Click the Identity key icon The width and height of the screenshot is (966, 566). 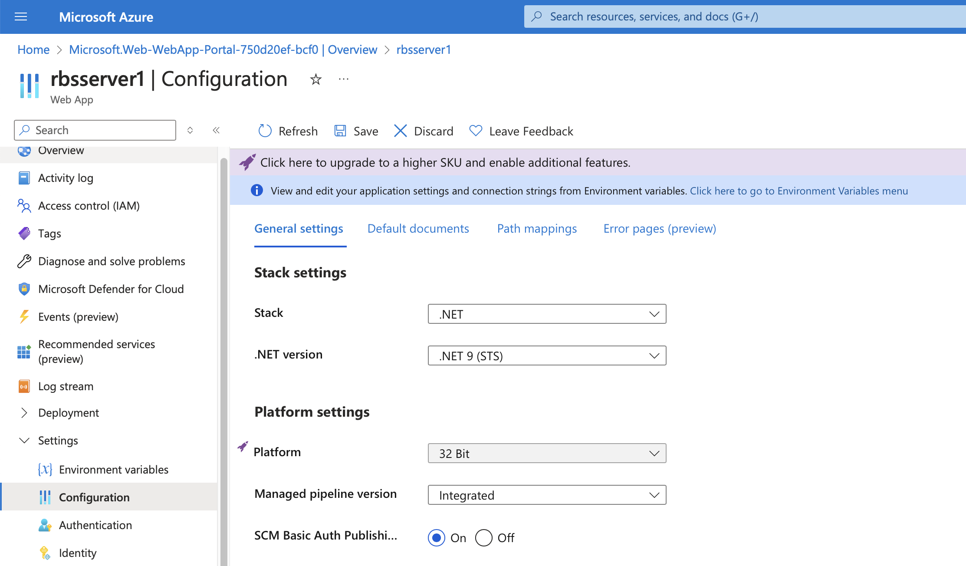(x=45, y=553)
